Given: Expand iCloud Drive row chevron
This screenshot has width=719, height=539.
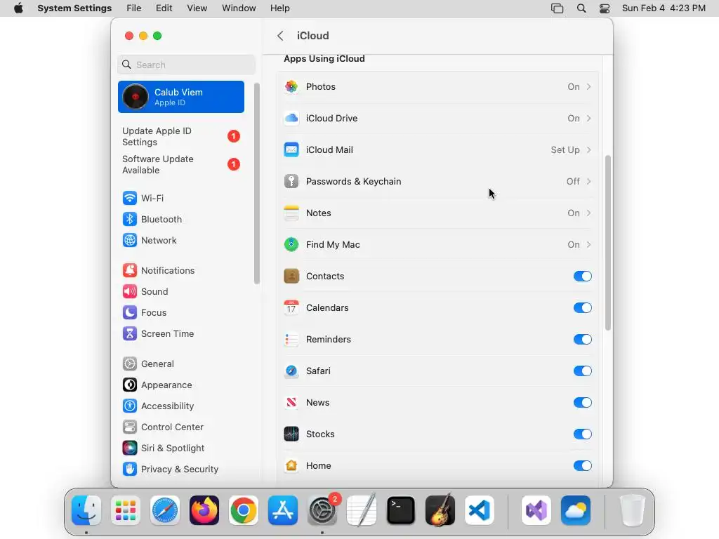Looking at the screenshot, I should pyautogui.click(x=589, y=118).
